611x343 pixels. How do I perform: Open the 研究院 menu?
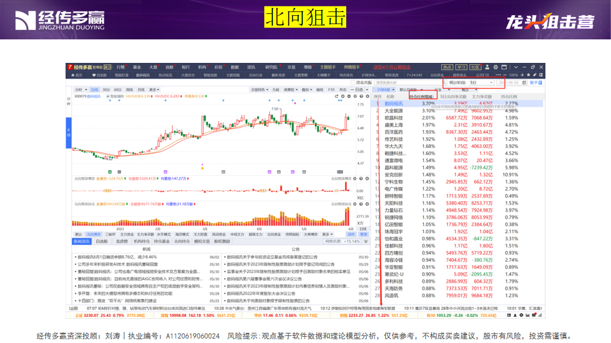[x=271, y=67]
